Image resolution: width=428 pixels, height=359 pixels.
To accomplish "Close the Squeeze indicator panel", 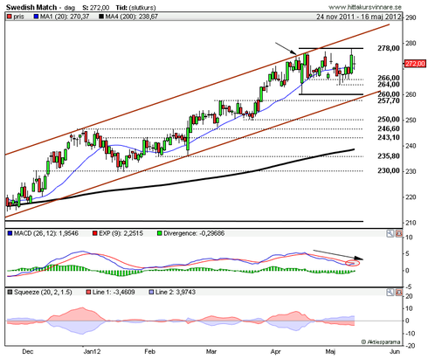I will click(x=398, y=293).
